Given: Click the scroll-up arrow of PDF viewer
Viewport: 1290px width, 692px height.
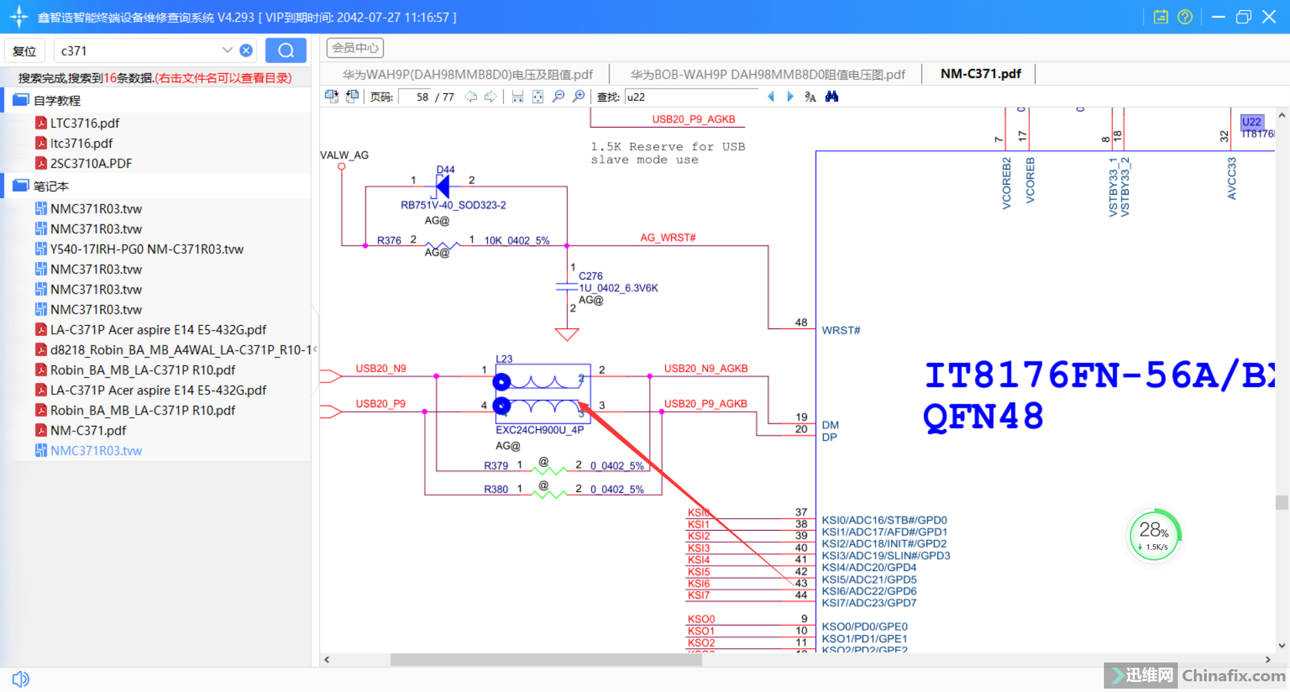Looking at the screenshot, I should (1282, 116).
